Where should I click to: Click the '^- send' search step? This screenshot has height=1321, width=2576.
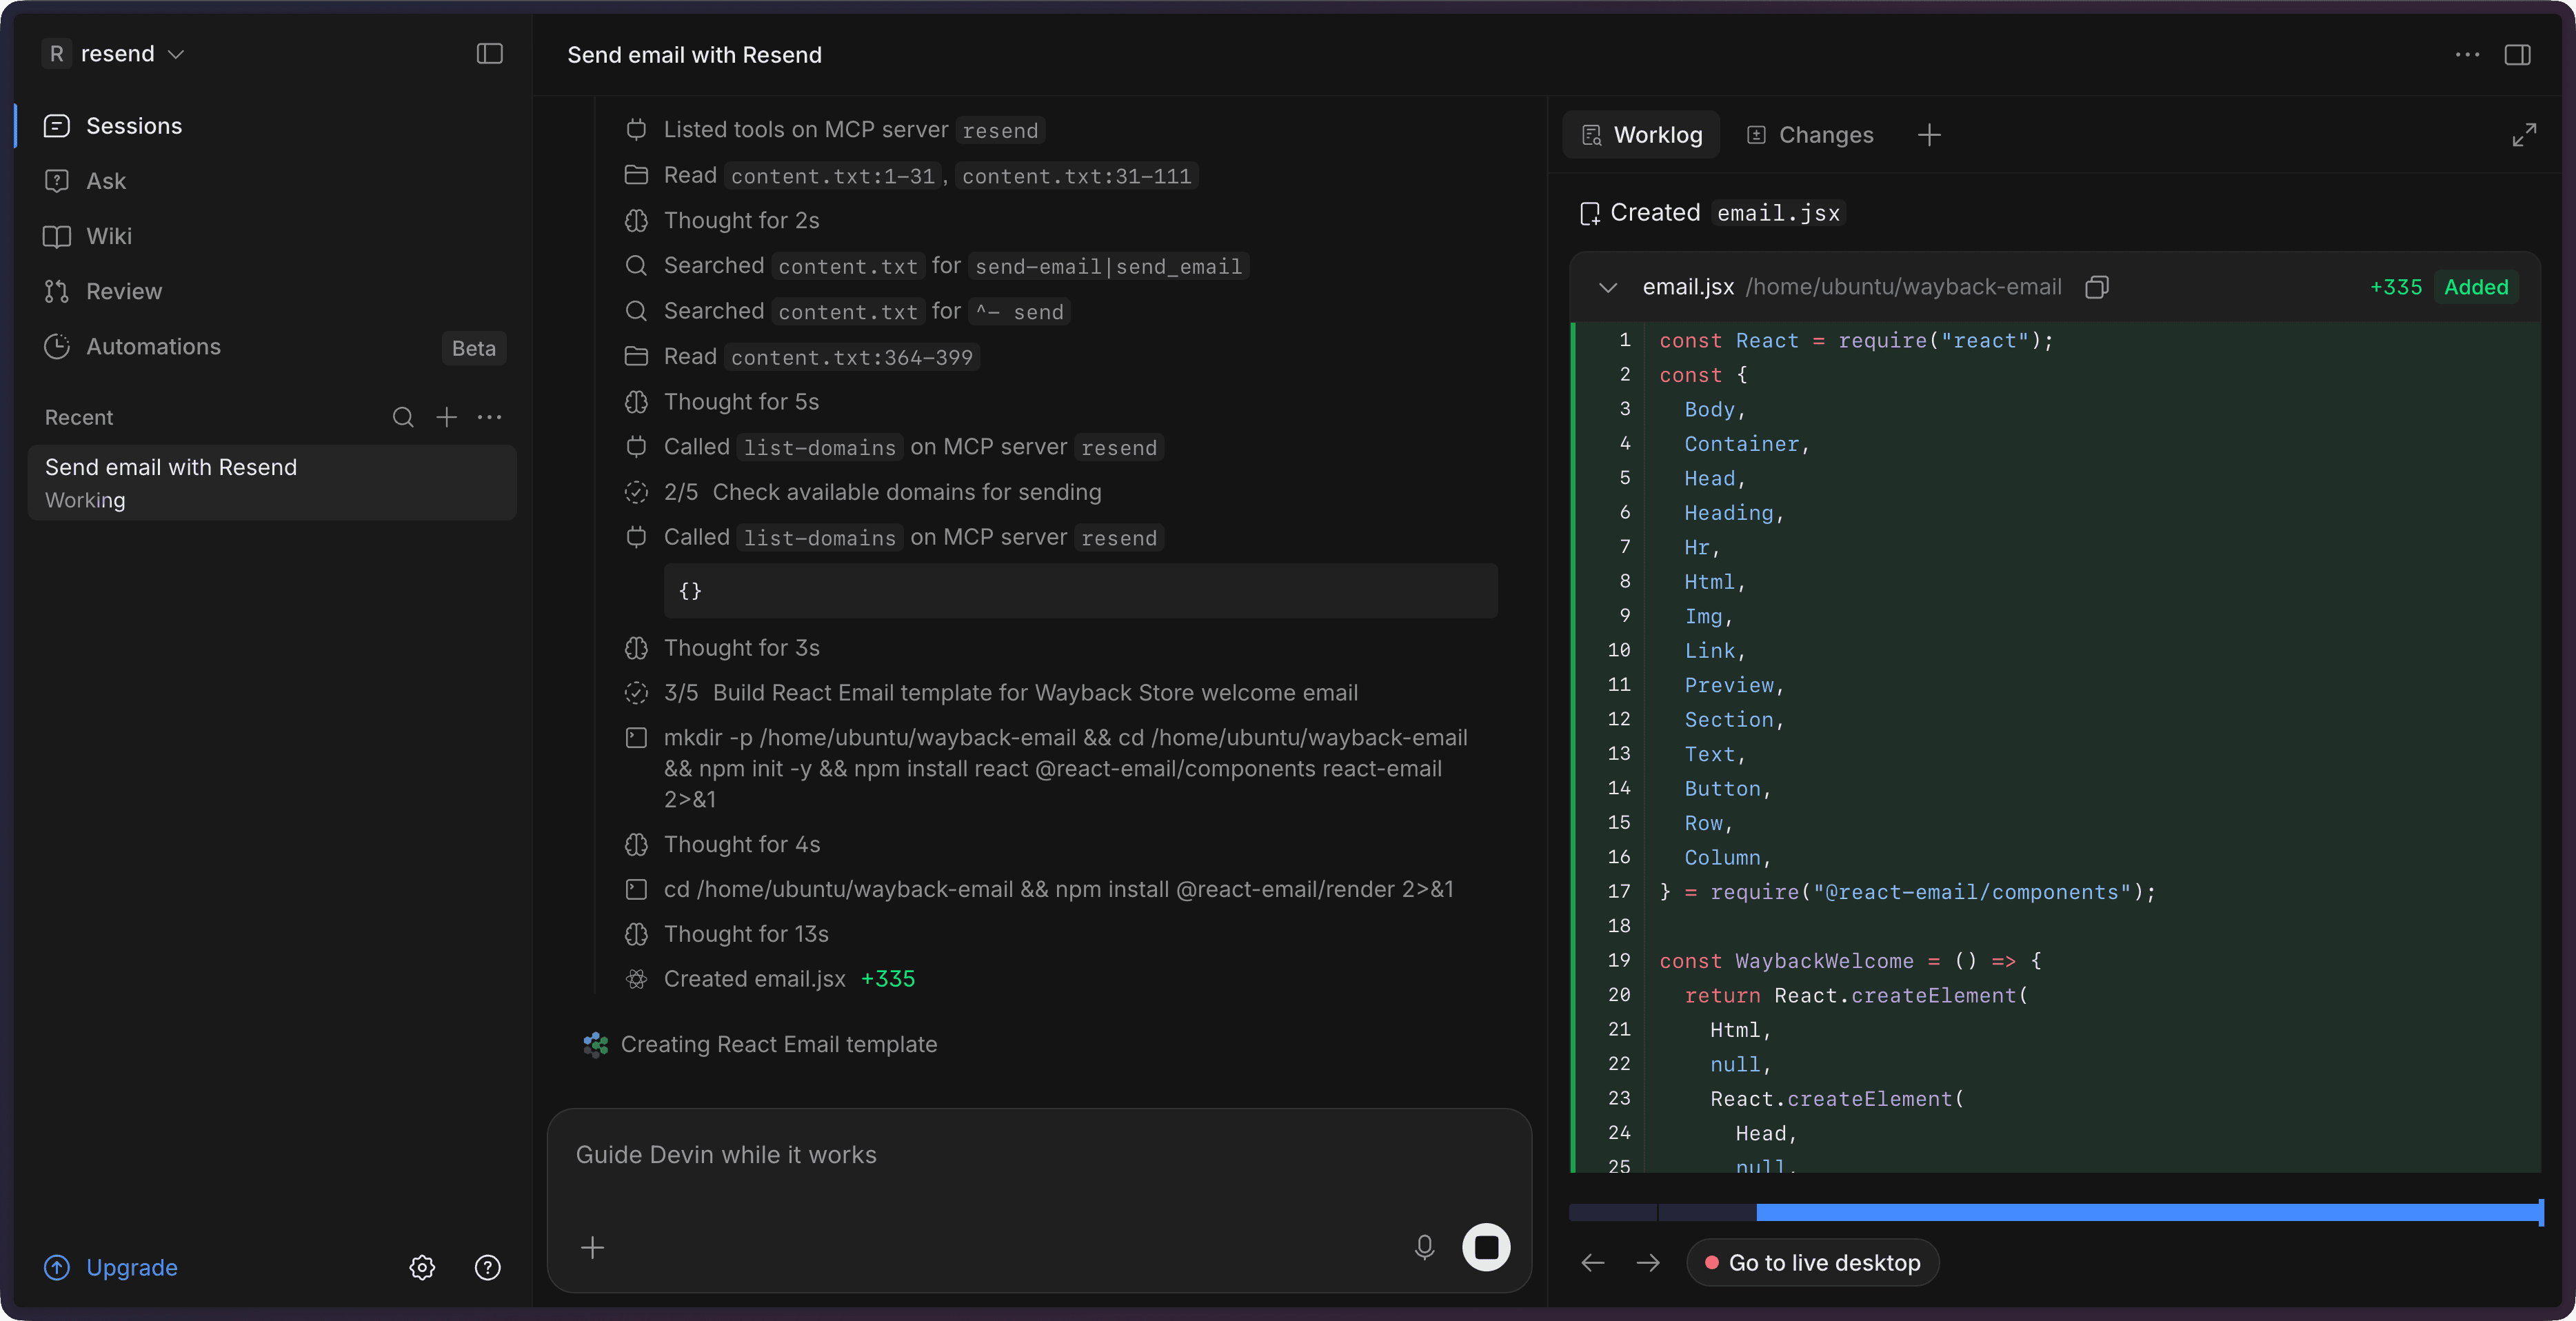pyautogui.click(x=847, y=311)
